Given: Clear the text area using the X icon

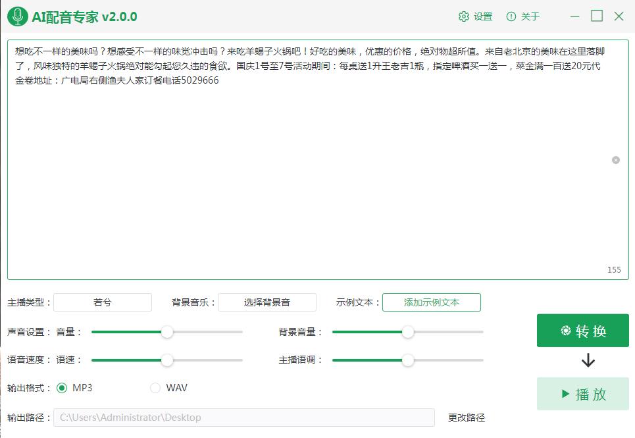Looking at the screenshot, I should [616, 160].
